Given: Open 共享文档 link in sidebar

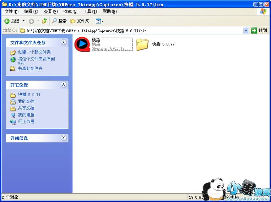Looking at the screenshot, I should (26, 108).
